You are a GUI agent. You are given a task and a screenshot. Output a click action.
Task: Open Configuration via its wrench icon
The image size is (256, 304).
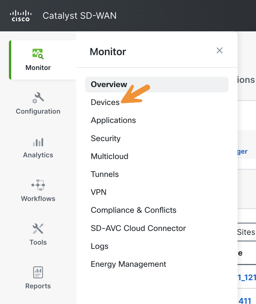(x=38, y=98)
